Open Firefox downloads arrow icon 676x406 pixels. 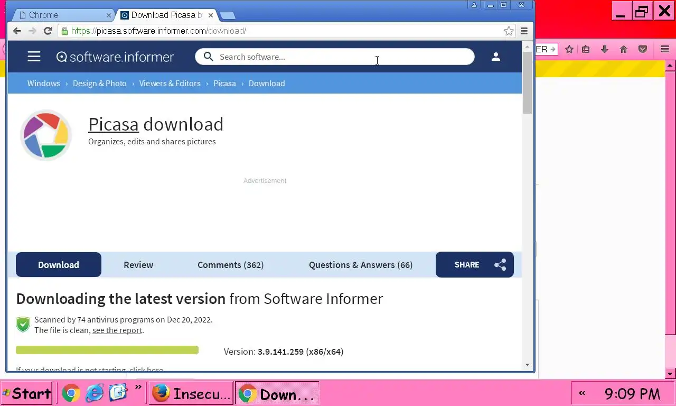click(x=605, y=49)
